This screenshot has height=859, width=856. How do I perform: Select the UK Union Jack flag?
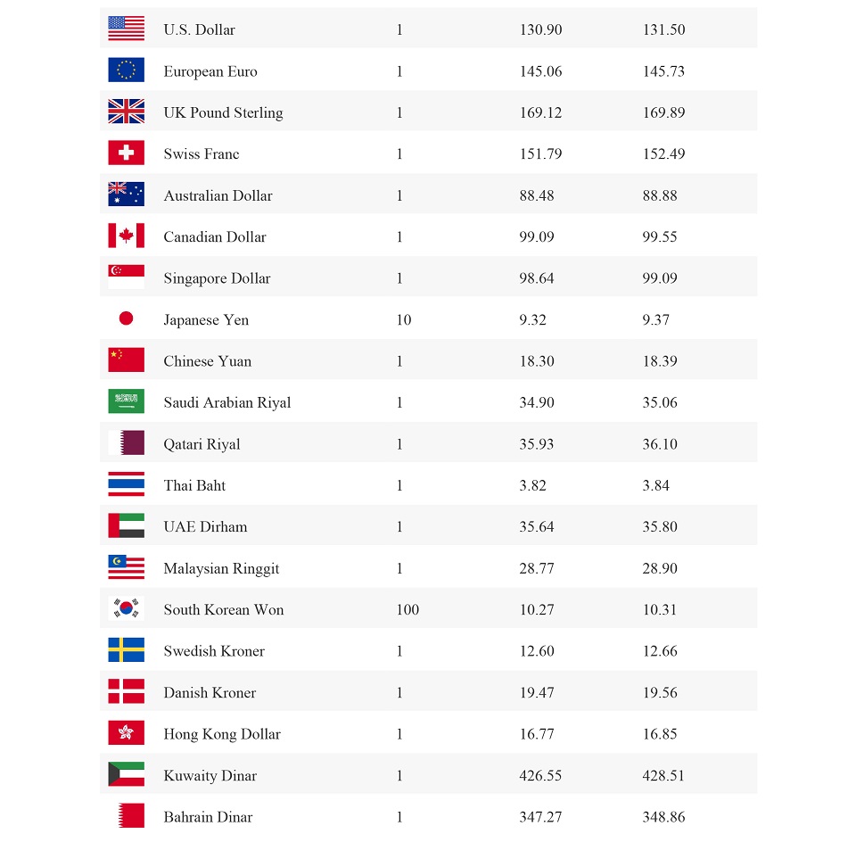(x=126, y=112)
